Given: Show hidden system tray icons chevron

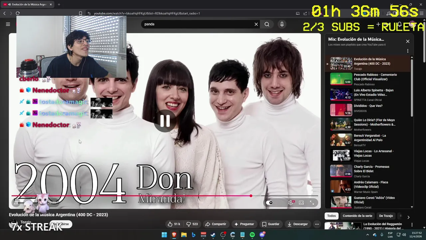Looking at the screenshot, I should pyautogui.click(x=368, y=235).
